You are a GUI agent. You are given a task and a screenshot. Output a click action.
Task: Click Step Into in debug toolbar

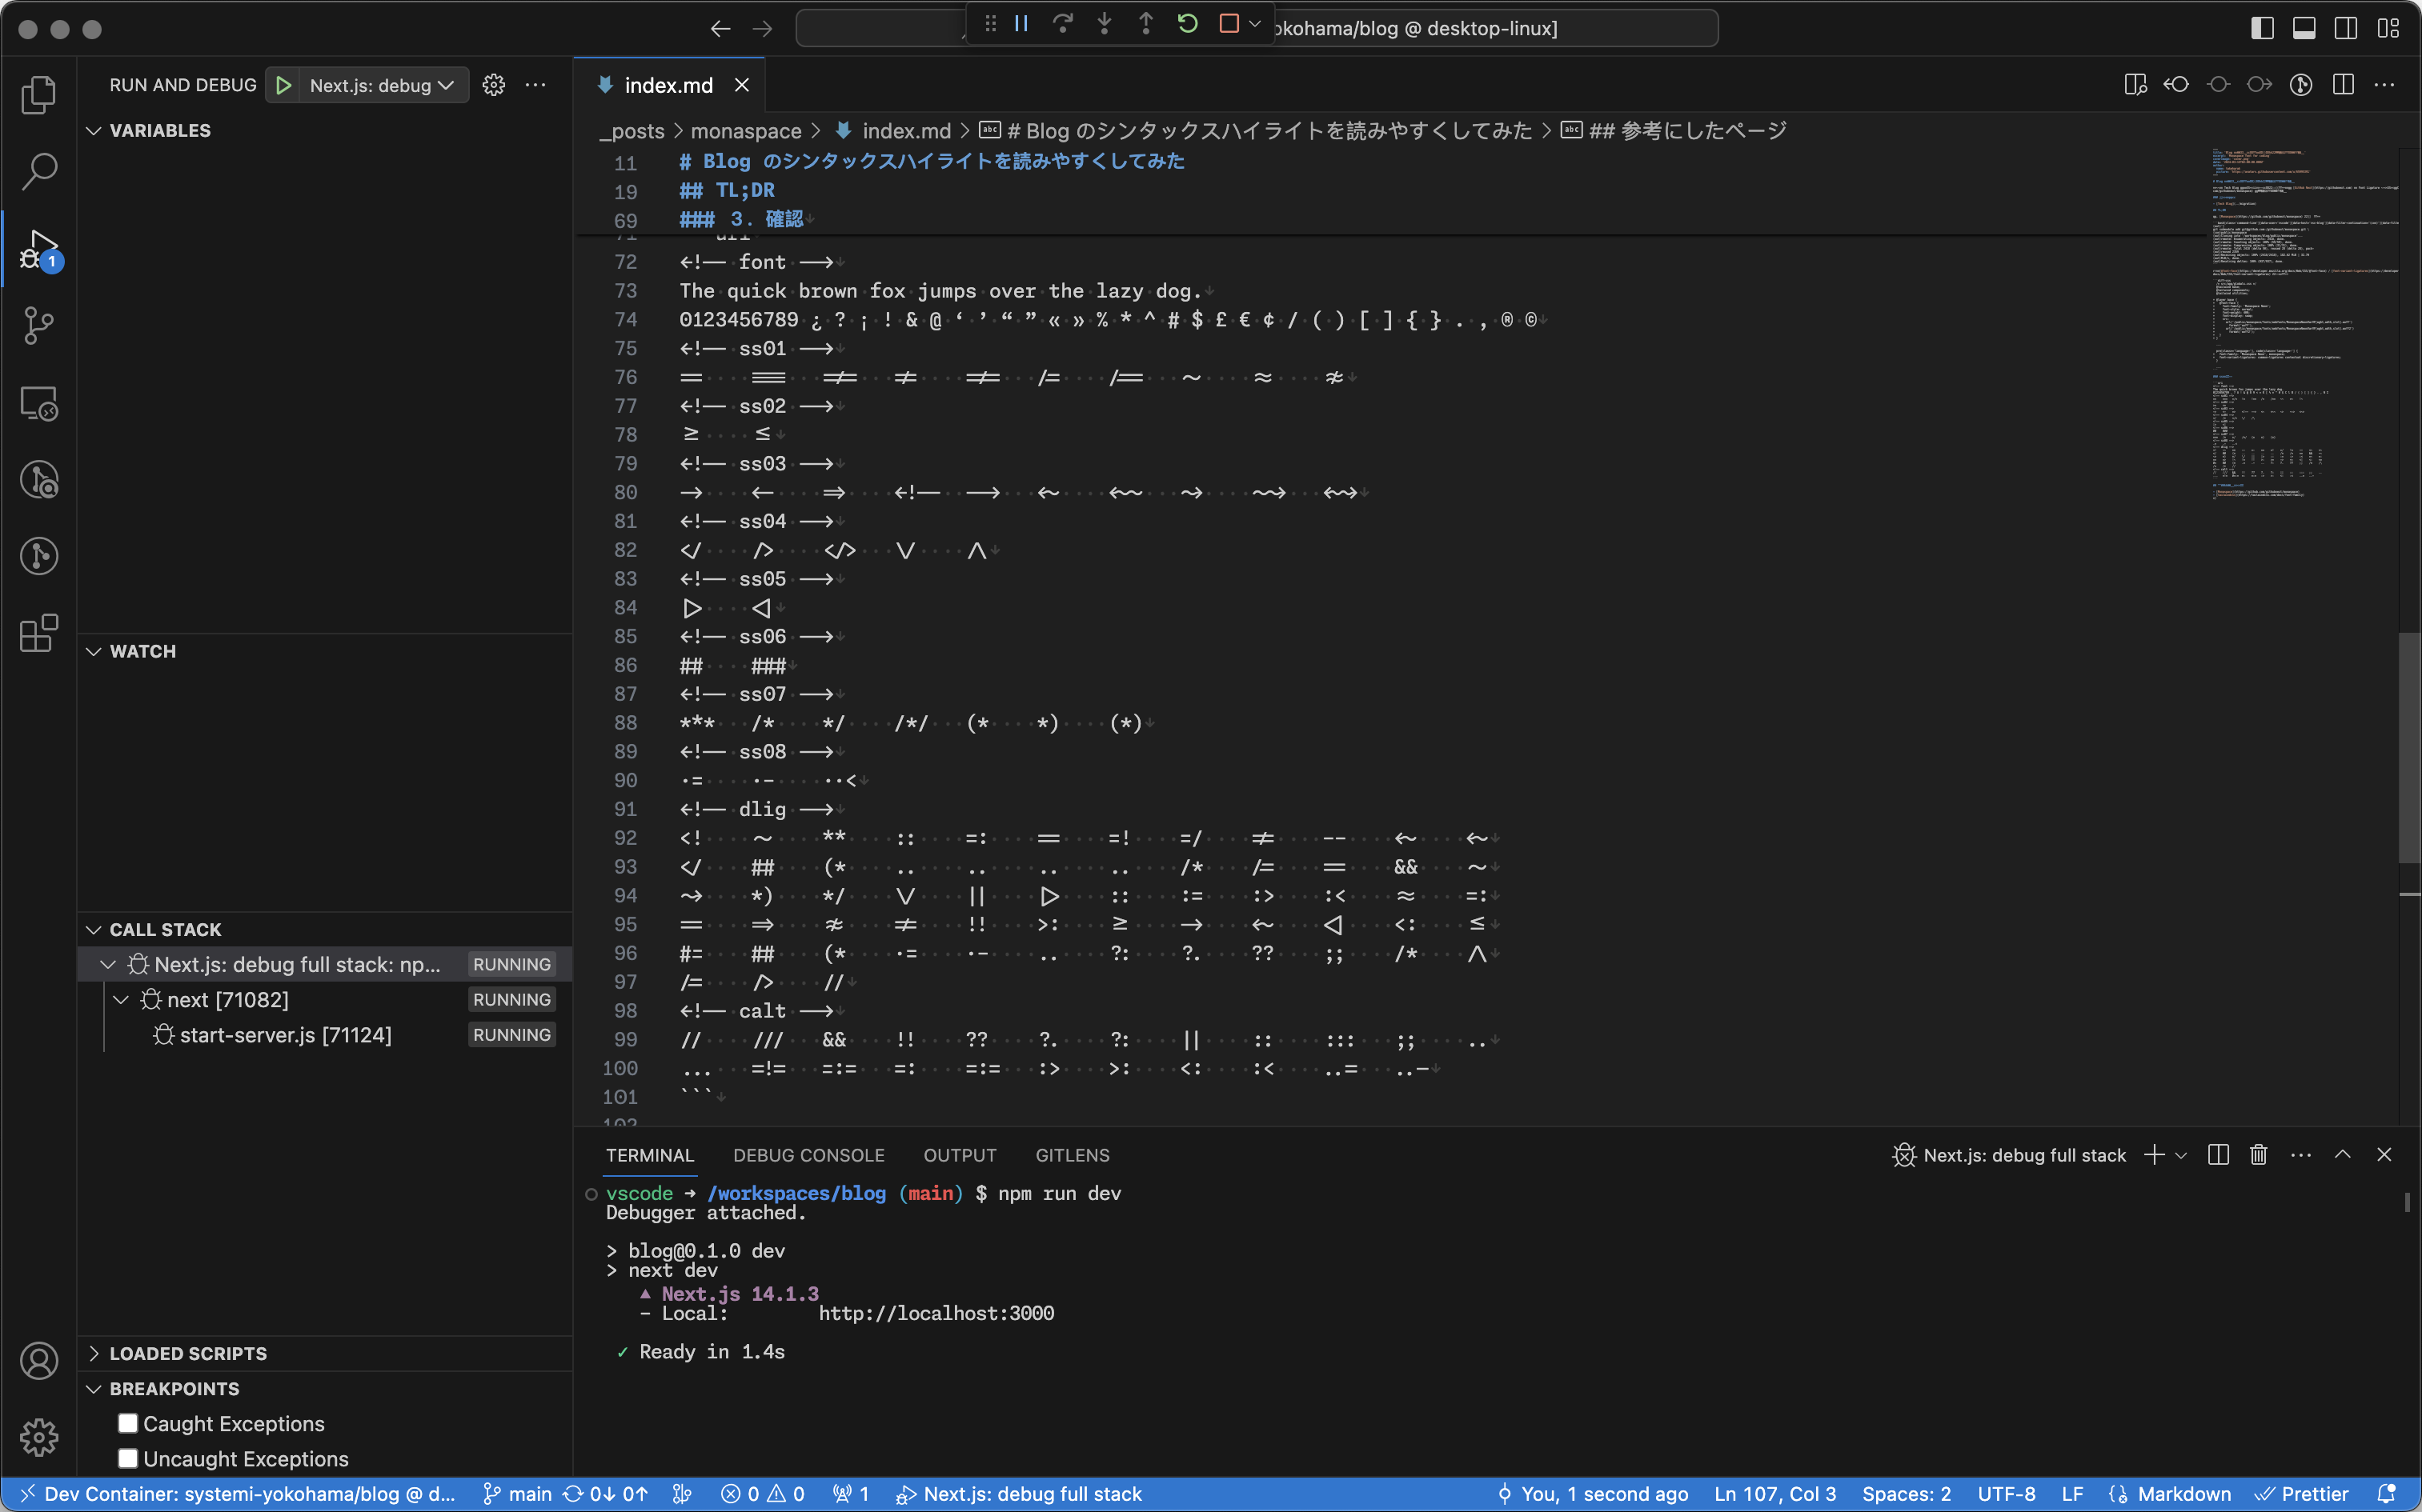coord(1105,23)
